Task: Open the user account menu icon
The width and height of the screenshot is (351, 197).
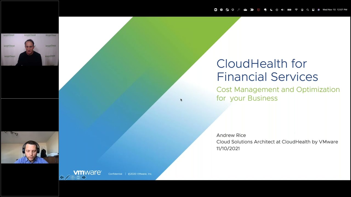Action: pyautogui.click(x=302, y=10)
